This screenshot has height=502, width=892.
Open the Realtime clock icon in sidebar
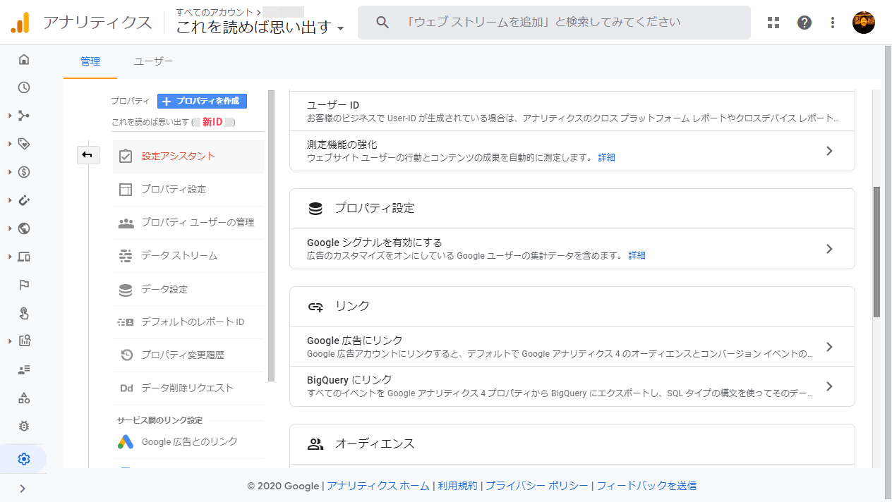tap(24, 87)
